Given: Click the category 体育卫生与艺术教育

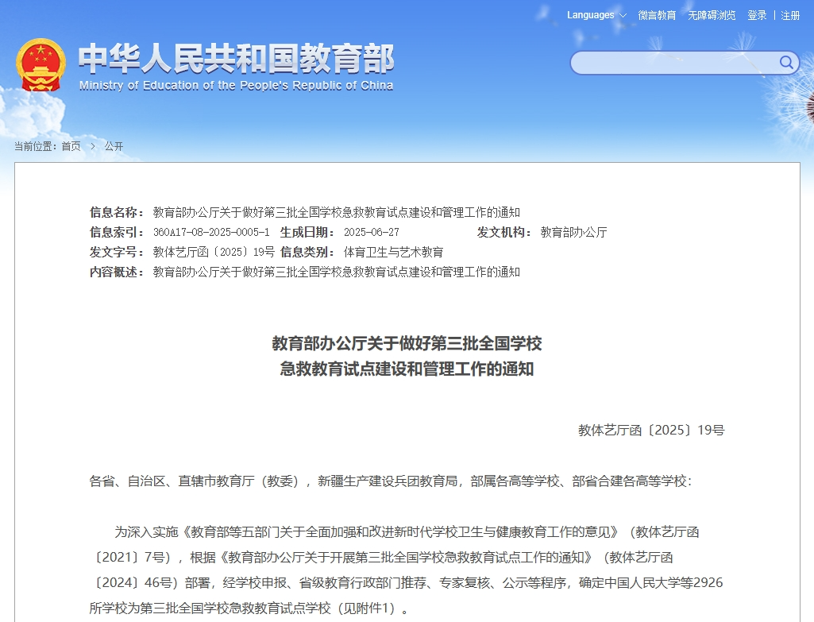Looking at the screenshot, I should [394, 253].
